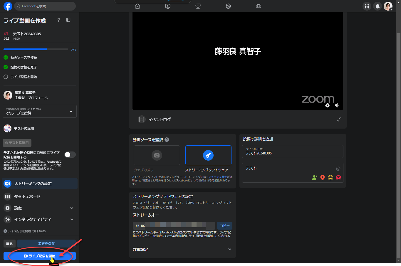The height and width of the screenshot is (266, 401).
Task: Open the Gaming icon in top bar
Action: [x=259, y=6]
